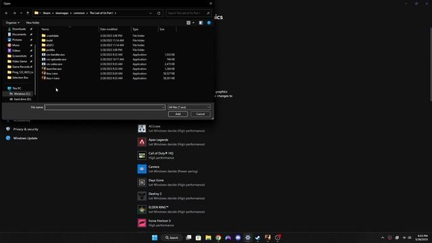Screen dimensions: 432x243
Task: Toggle the preview pane
Action: coord(201,23)
